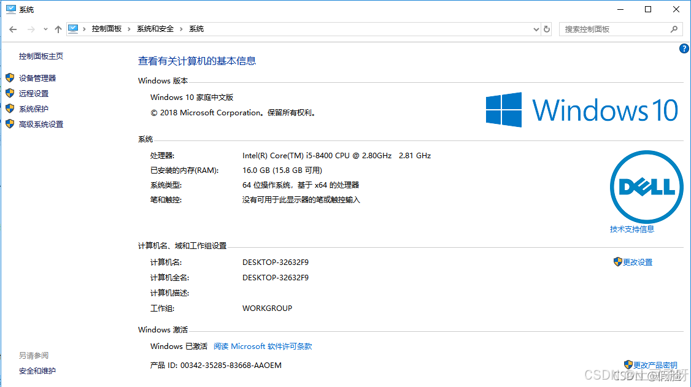691x387 pixels.
Task: Click the Dell logo
Action: click(646, 186)
